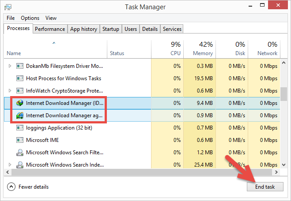
Task: Select the loggings Application (32 bit) row
Action: point(142,128)
